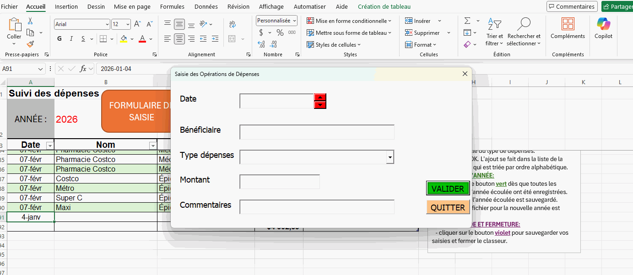
Task: Click the format painter brush icon
Action: (30, 44)
